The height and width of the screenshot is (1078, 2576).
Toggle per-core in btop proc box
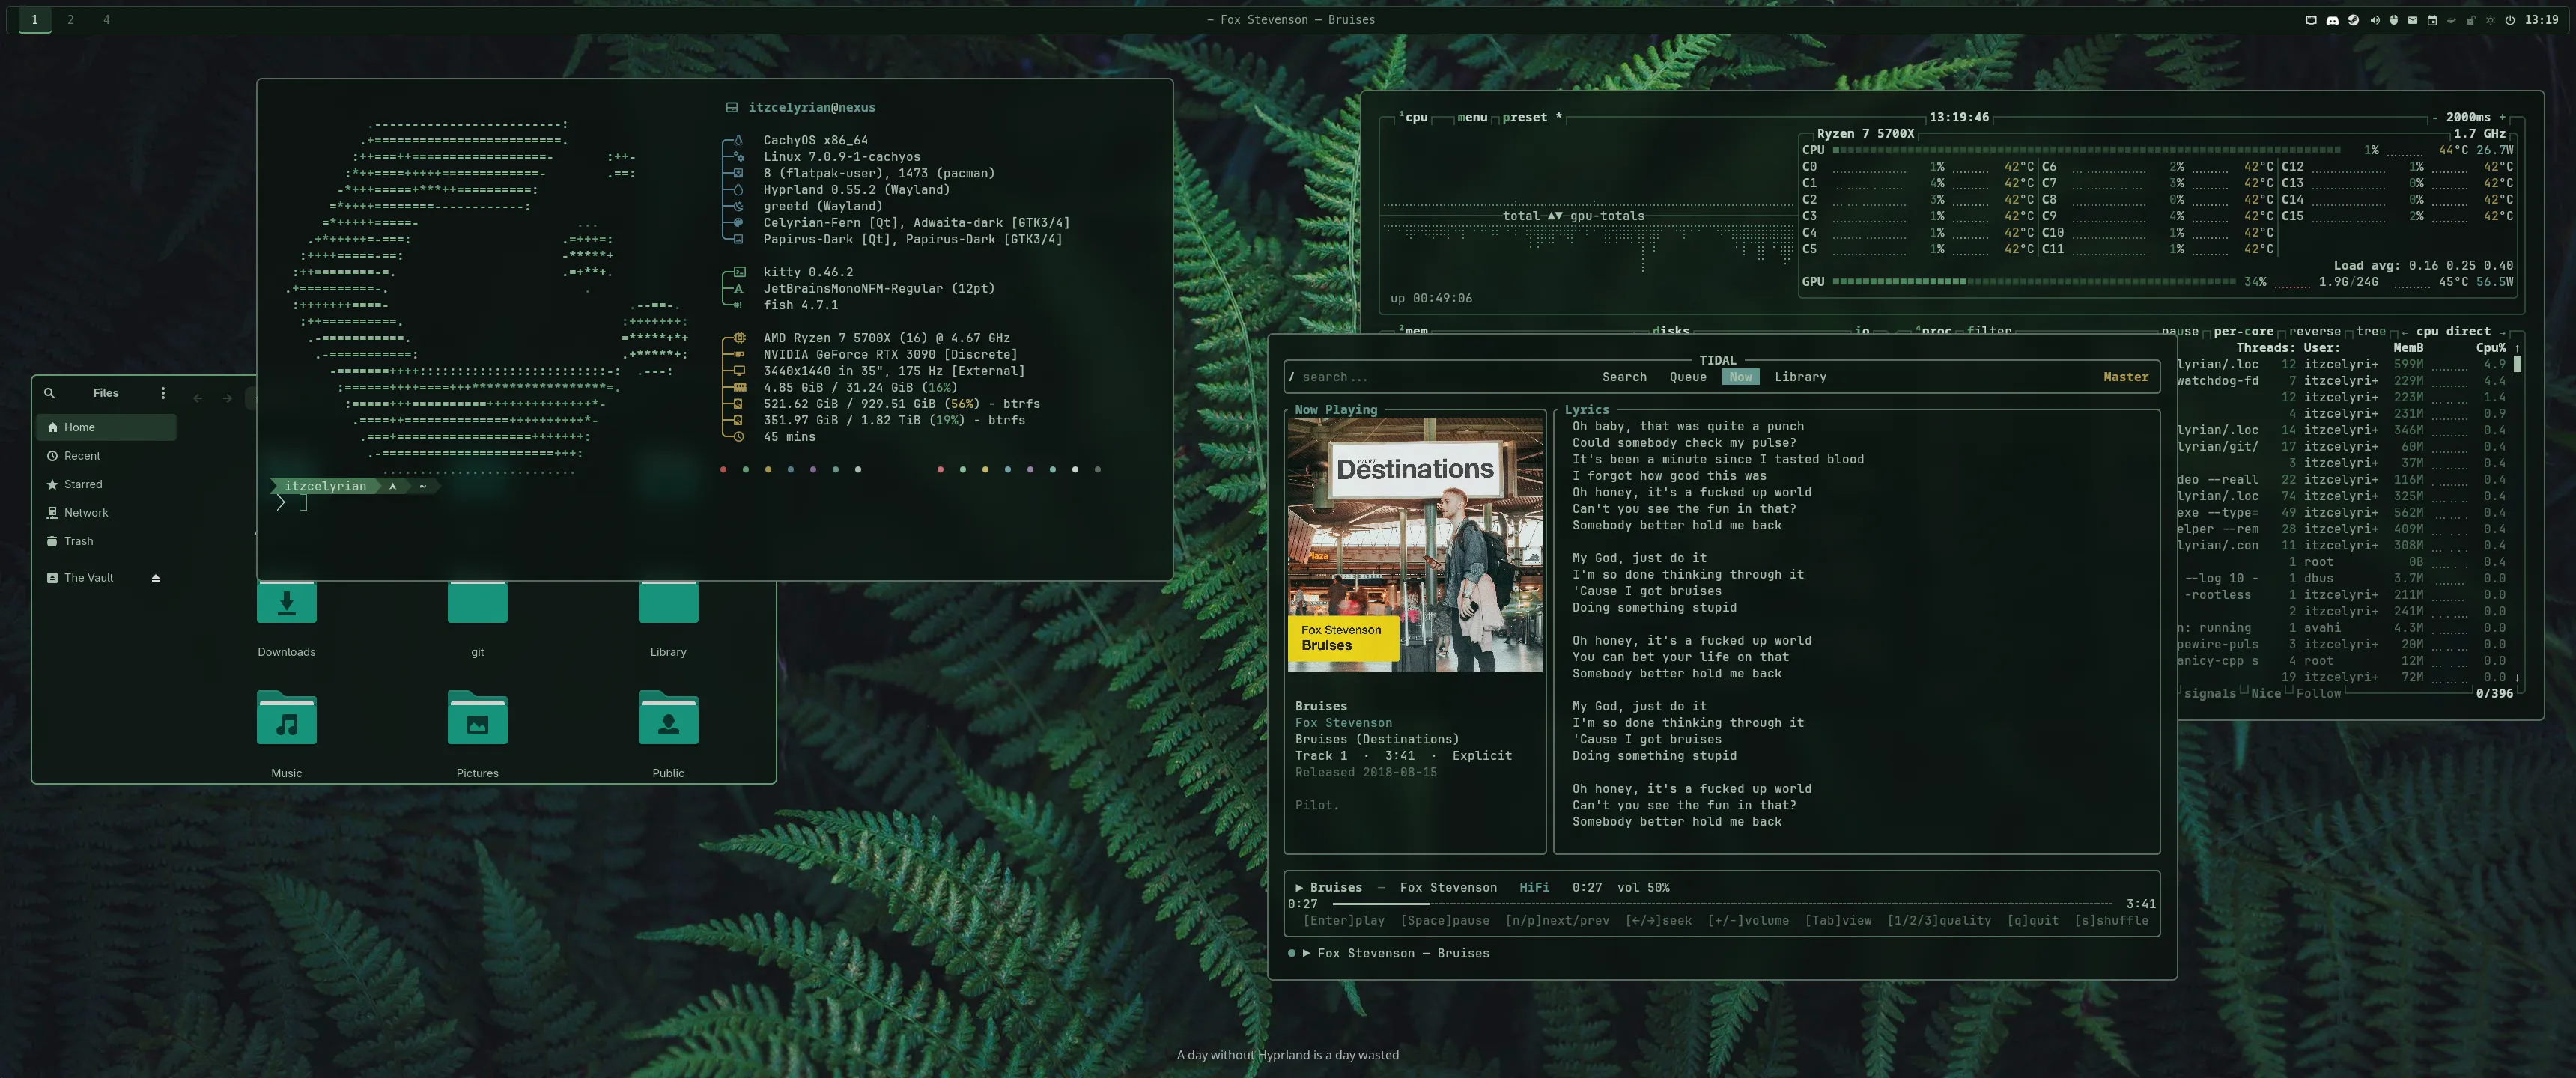coord(2244,332)
